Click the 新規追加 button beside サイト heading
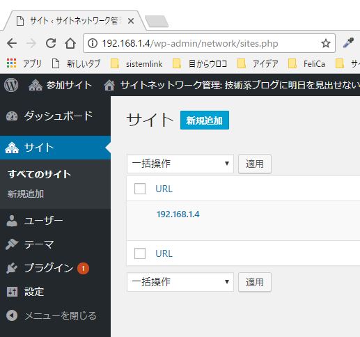The image size is (360, 337). [x=205, y=120]
